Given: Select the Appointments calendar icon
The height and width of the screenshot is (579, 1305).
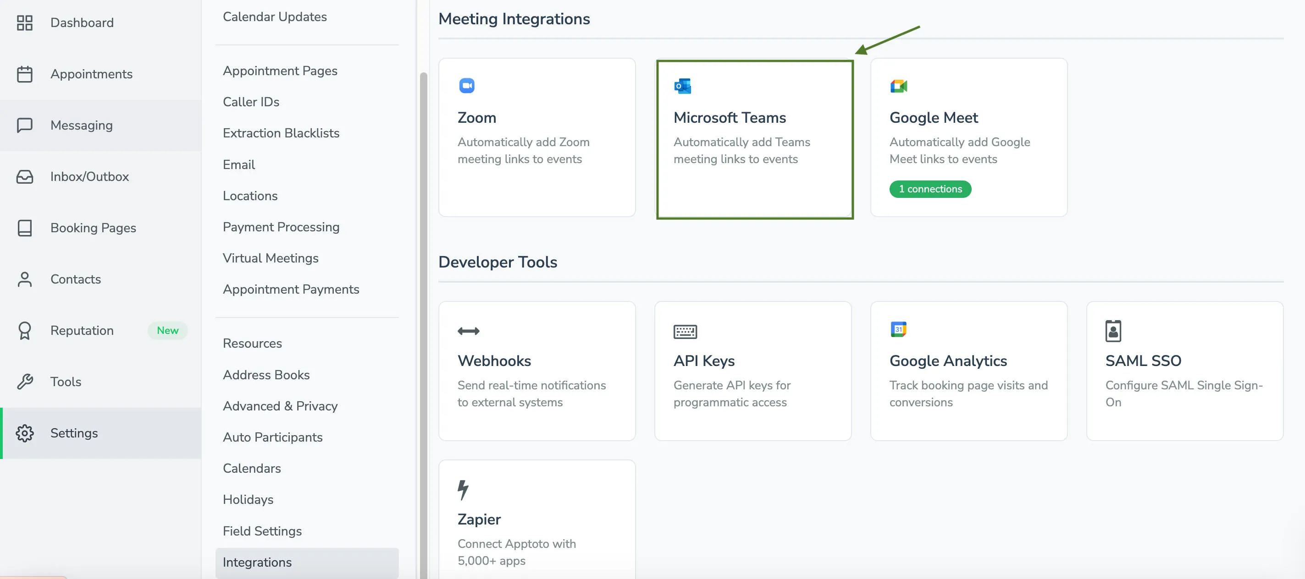Looking at the screenshot, I should pyautogui.click(x=25, y=73).
